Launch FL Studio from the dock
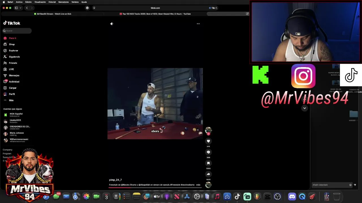The height and width of the screenshot is (203, 362). click(x=257, y=197)
